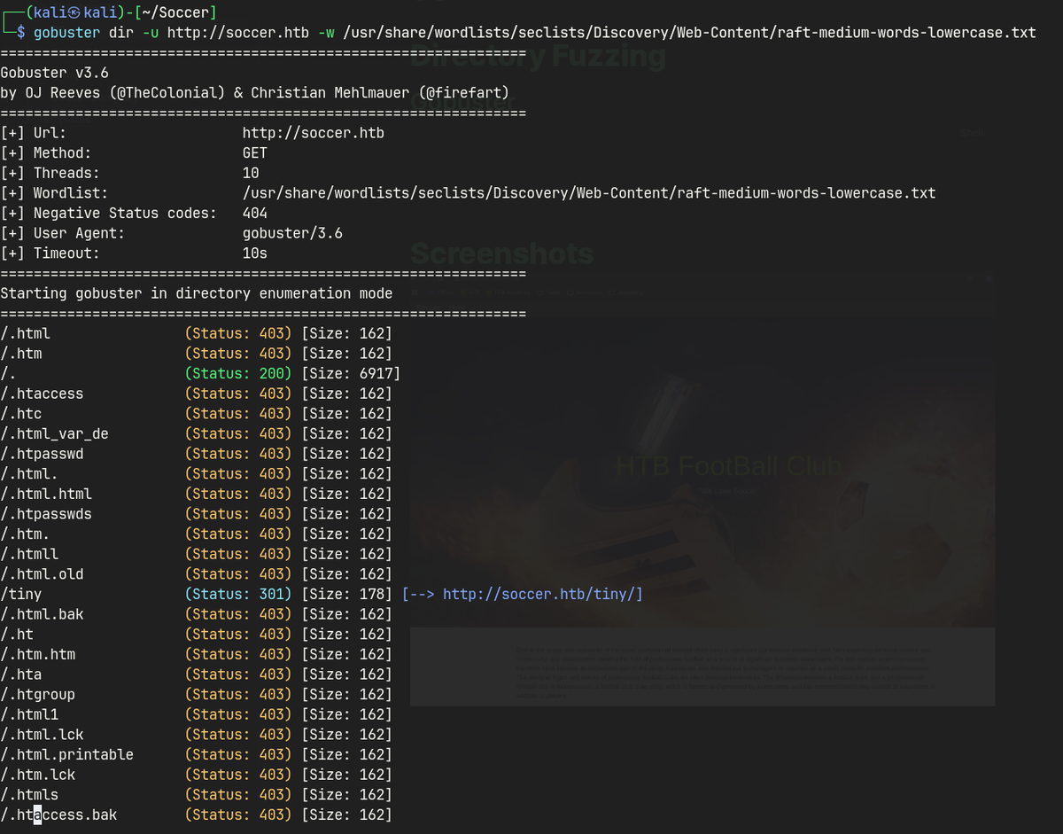Select the "gobuster/3.6" user agent value
This screenshot has height=834, width=1063.
[292, 233]
